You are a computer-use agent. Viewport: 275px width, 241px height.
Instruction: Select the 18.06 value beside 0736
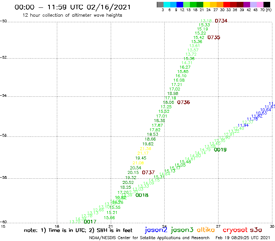click(x=168, y=102)
